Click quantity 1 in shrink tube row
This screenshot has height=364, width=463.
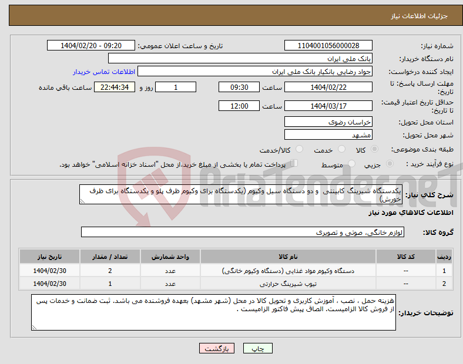click(110, 284)
